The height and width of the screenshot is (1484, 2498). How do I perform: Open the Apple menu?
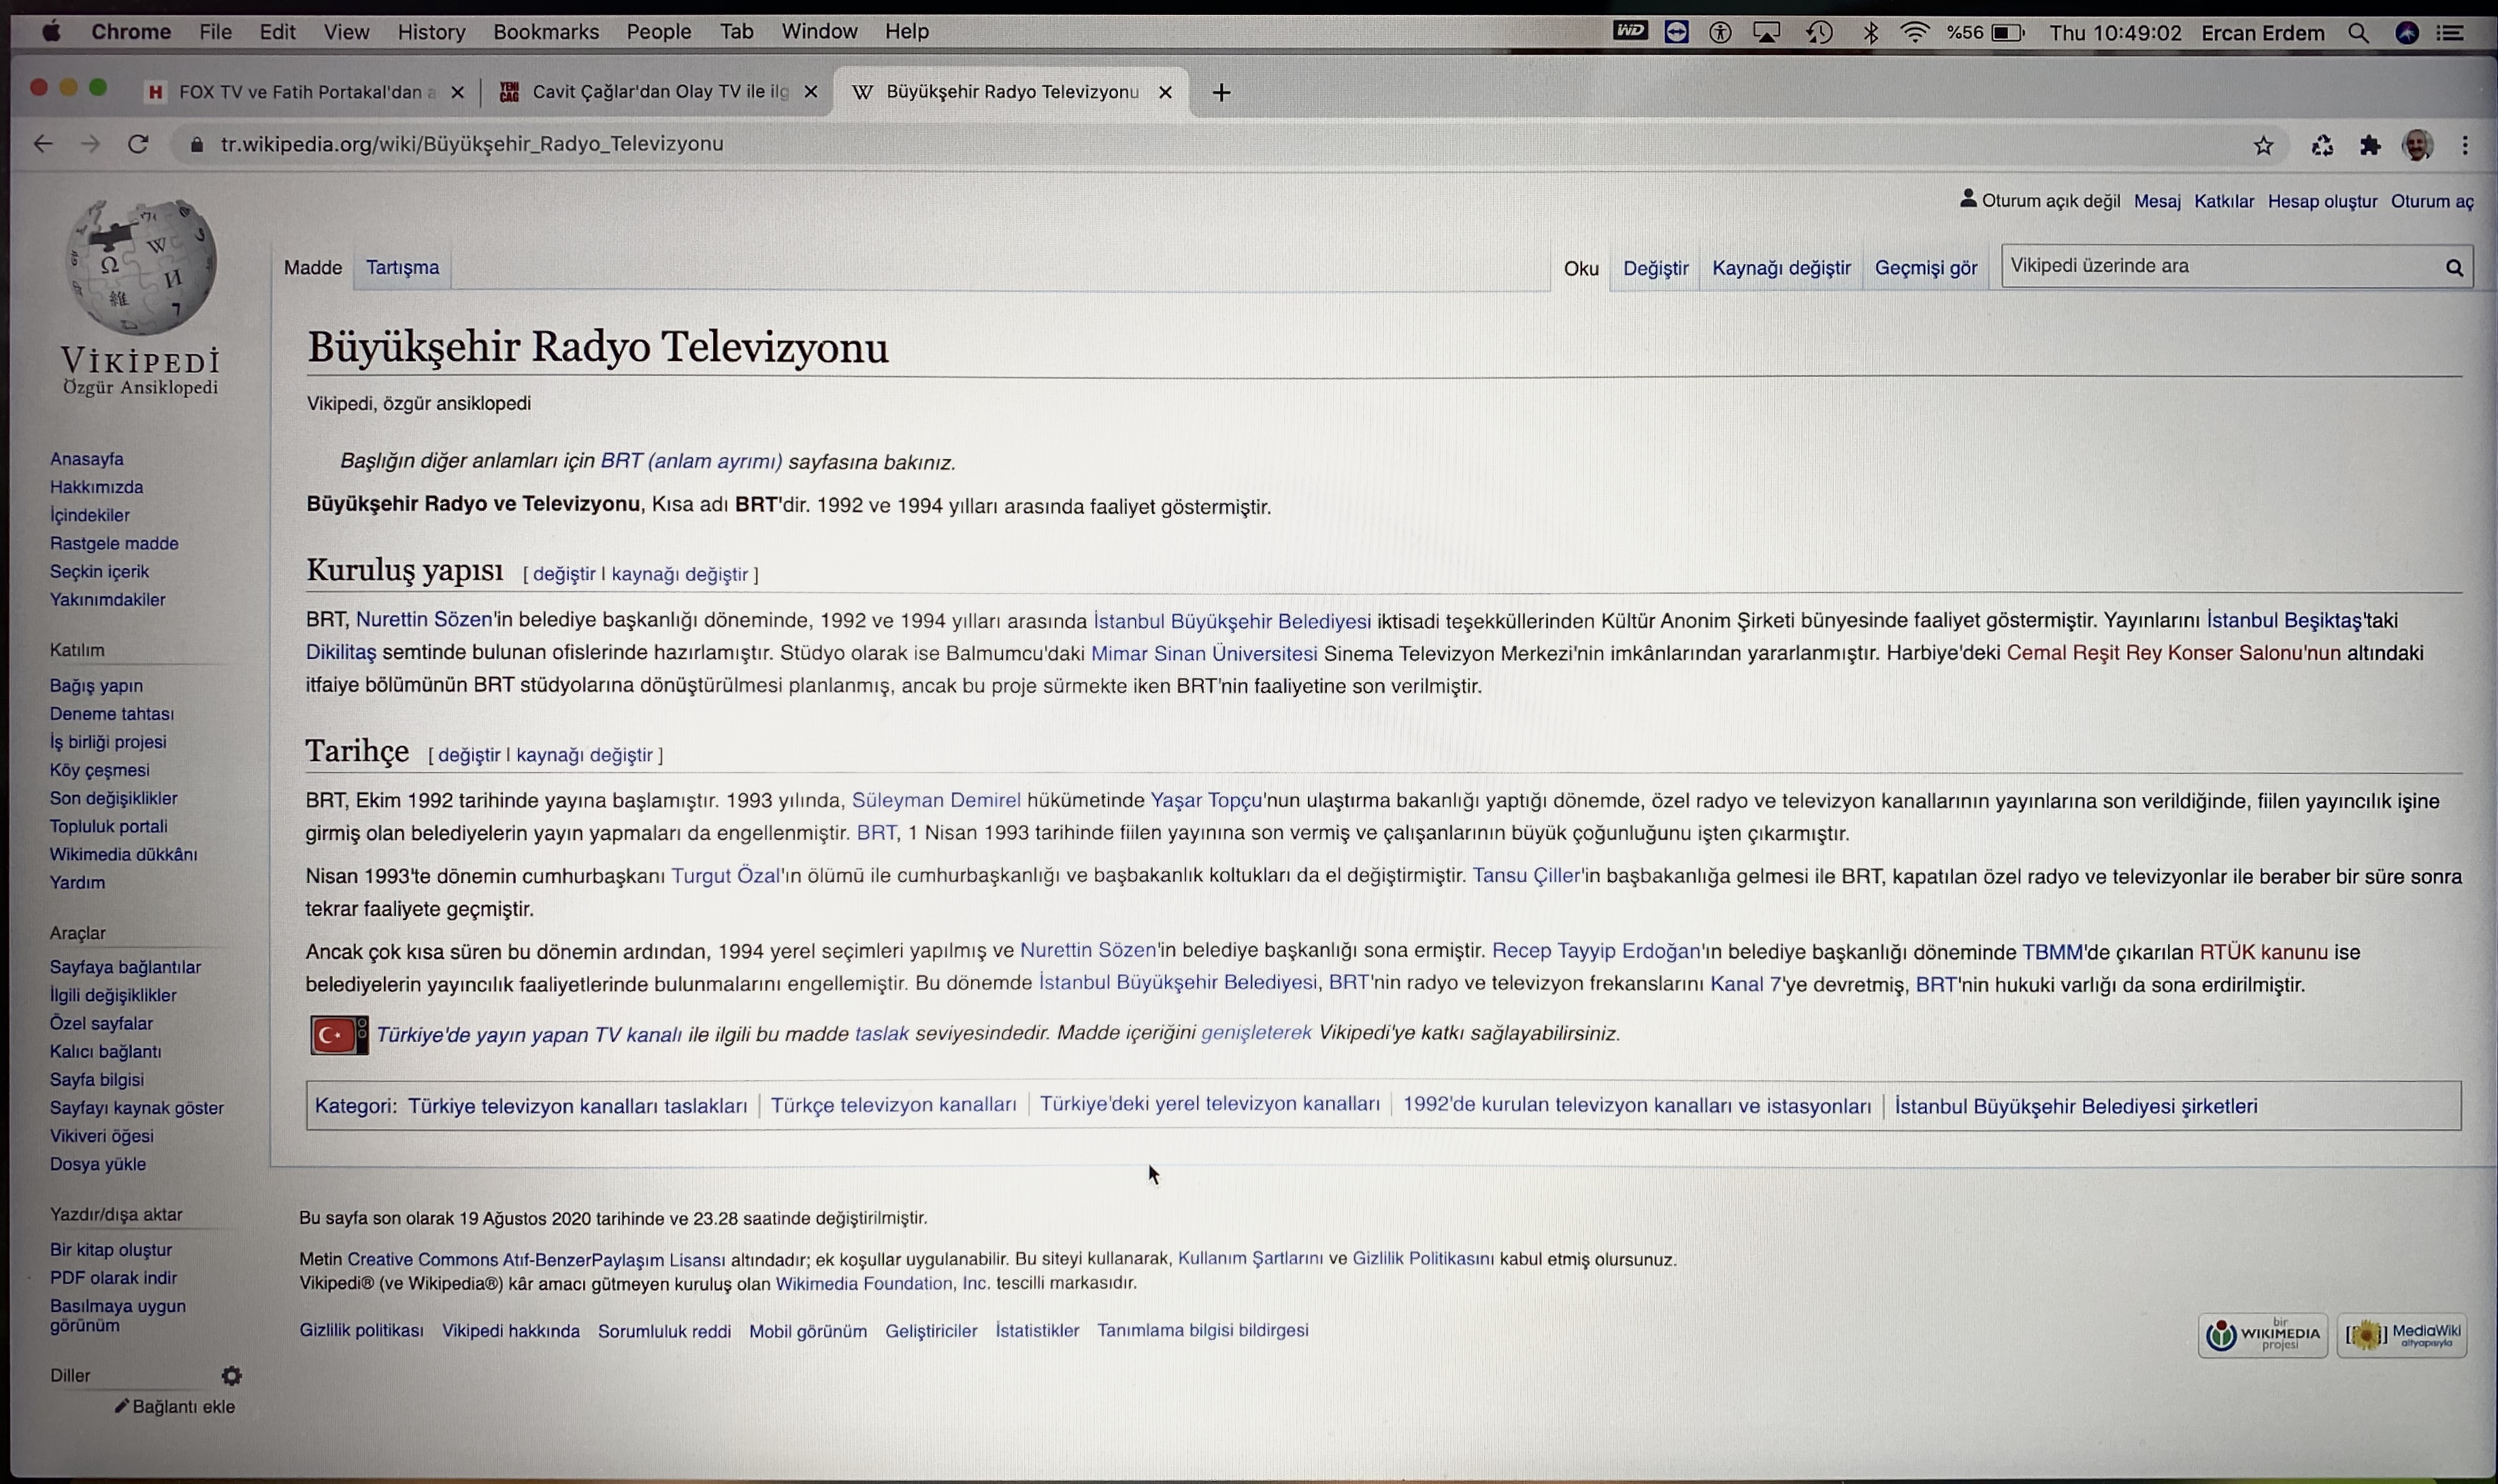click(52, 32)
